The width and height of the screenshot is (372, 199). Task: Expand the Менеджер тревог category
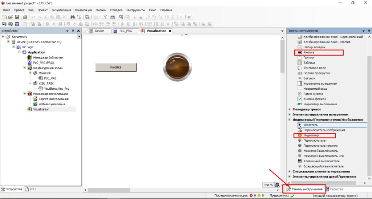tap(289, 109)
